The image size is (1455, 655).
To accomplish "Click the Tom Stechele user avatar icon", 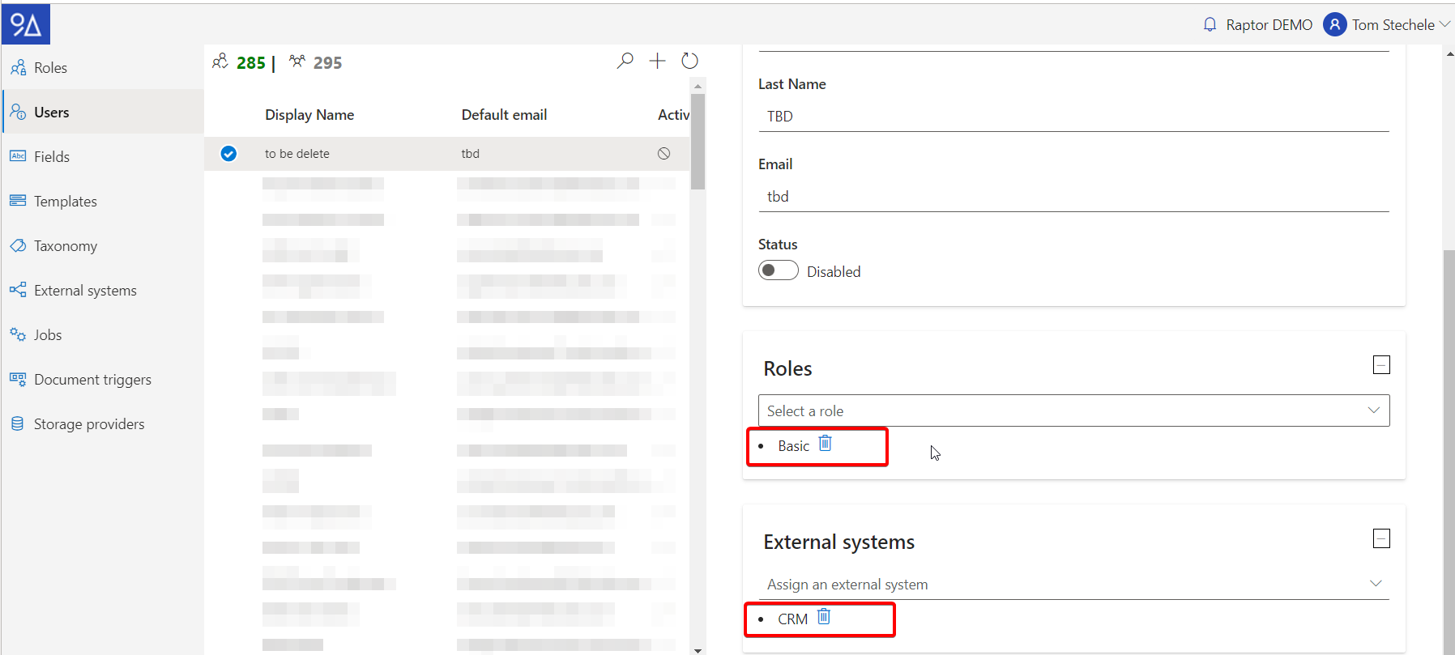I will [1333, 25].
